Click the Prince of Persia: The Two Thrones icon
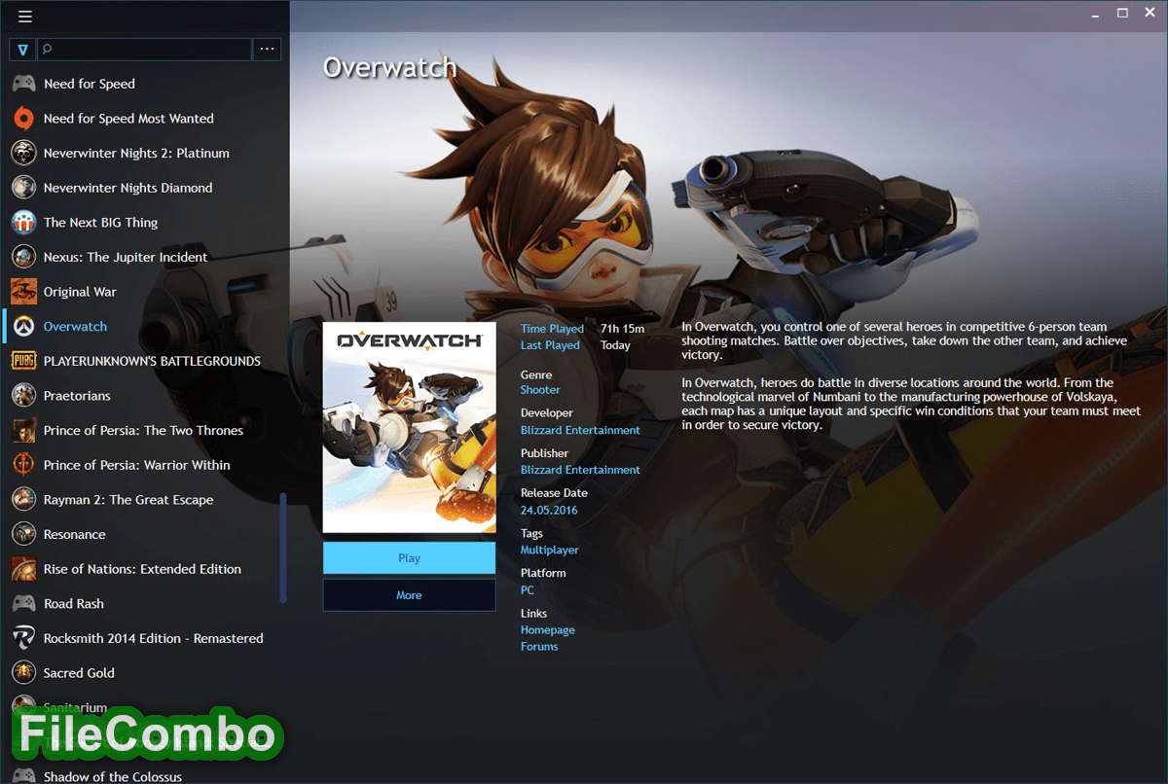The width and height of the screenshot is (1168, 784). pos(24,431)
